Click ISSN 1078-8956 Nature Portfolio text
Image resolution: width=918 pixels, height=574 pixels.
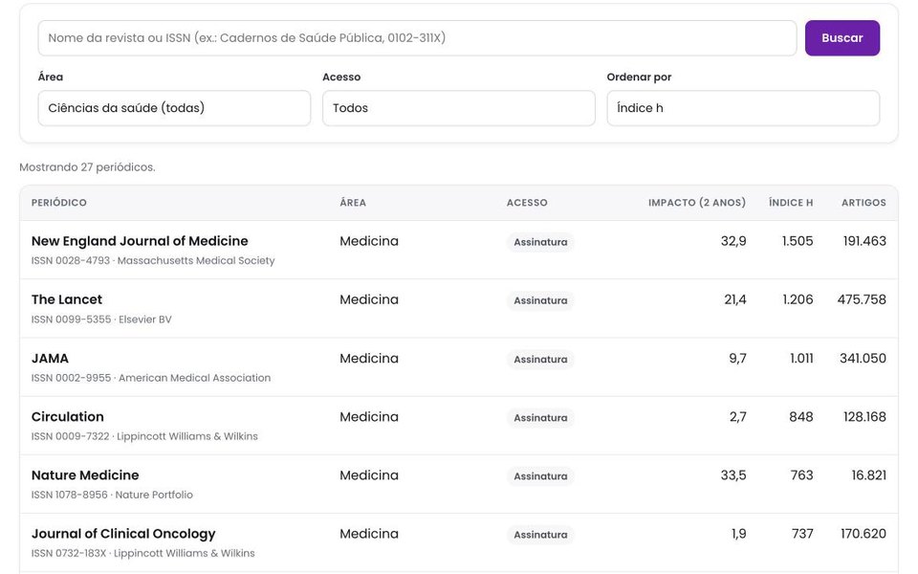tap(112, 495)
